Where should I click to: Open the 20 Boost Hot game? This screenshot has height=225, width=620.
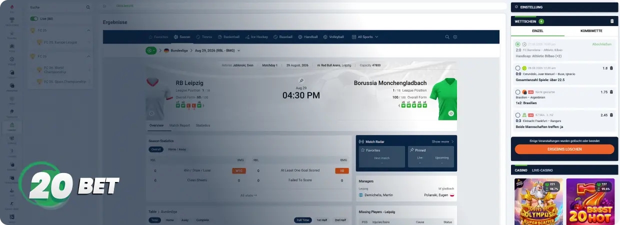(590, 201)
